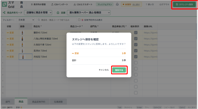The width and height of the screenshot is (198, 109).
Task: Uncheck 端末表示 for 月桂冠 720ml
Action: [136, 57]
